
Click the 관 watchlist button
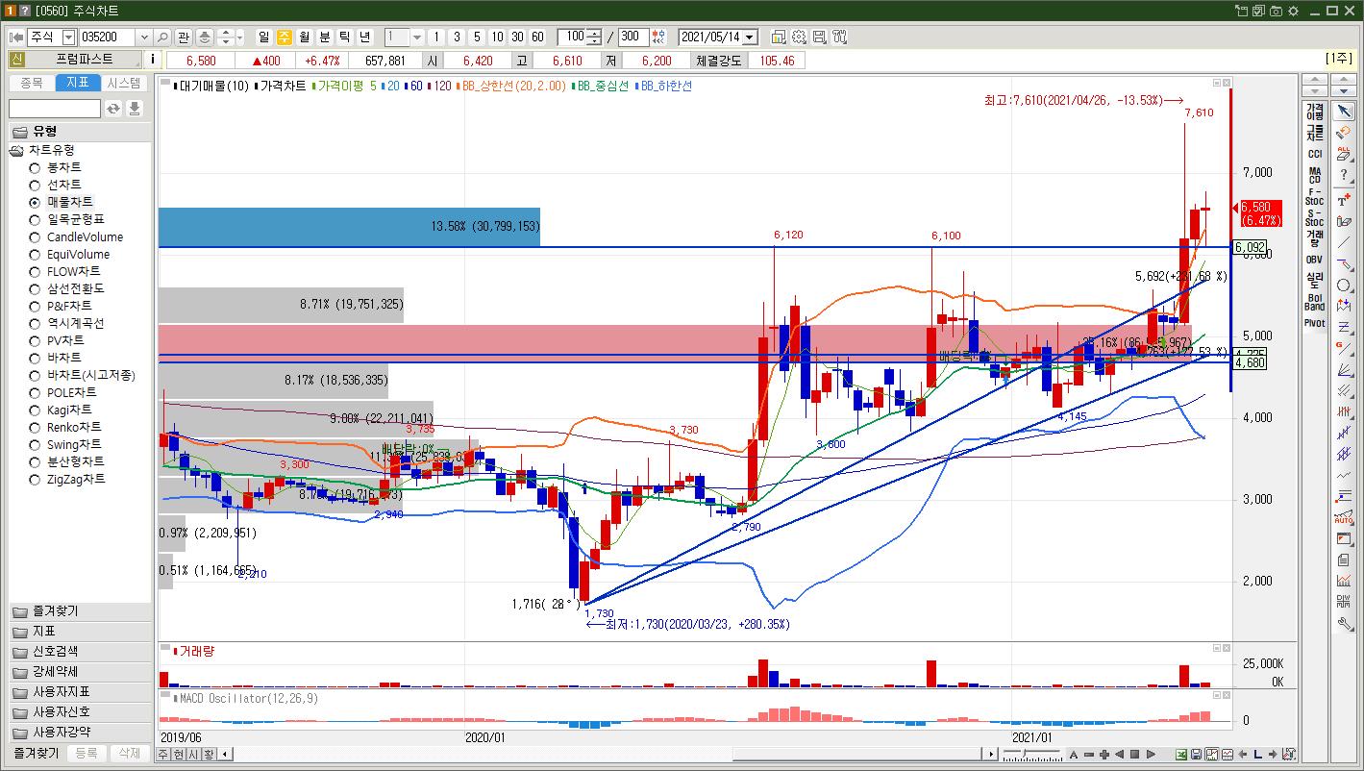click(x=184, y=37)
